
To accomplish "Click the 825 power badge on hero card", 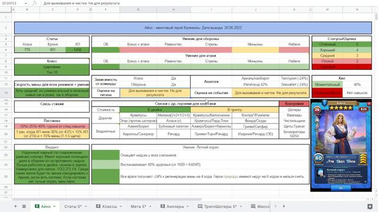I will tap(364, 109).
